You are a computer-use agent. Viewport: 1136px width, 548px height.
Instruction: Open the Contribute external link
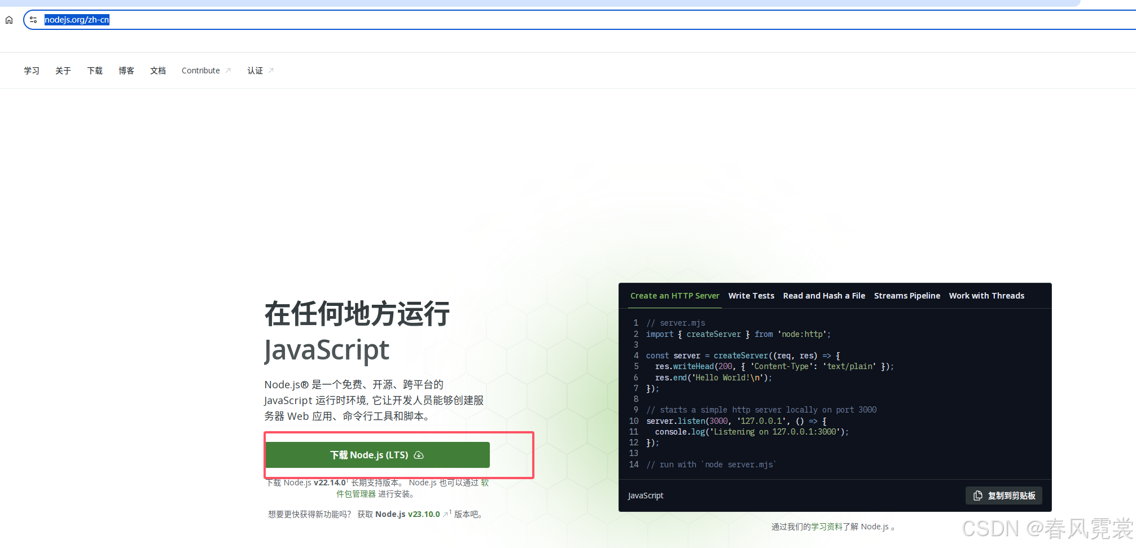[206, 71]
